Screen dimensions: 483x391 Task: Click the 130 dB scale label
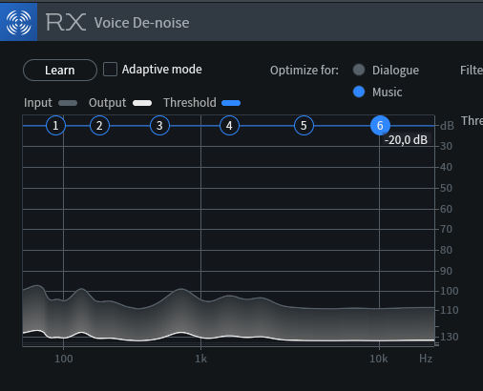449,337
